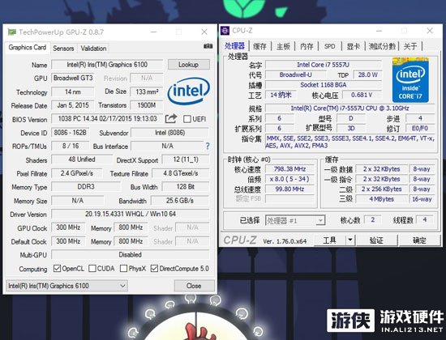This screenshot has height=340, width=446.
Task: Click the core speed value 798.38 MHz
Action: [x=289, y=169]
